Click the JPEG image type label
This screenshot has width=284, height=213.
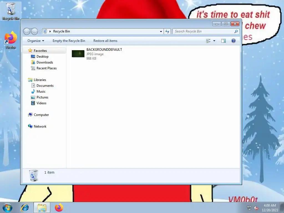[x=95, y=54]
